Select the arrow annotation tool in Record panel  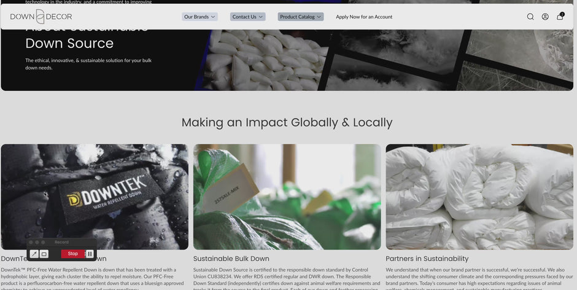coord(34,254)
